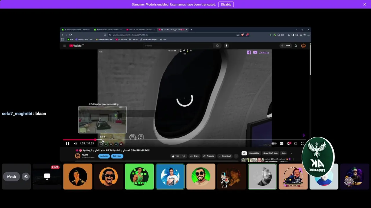The height and width of the screenshot is (208, 371).
Task: Open the Brave shields icon
Action: (x=243, y=35)
